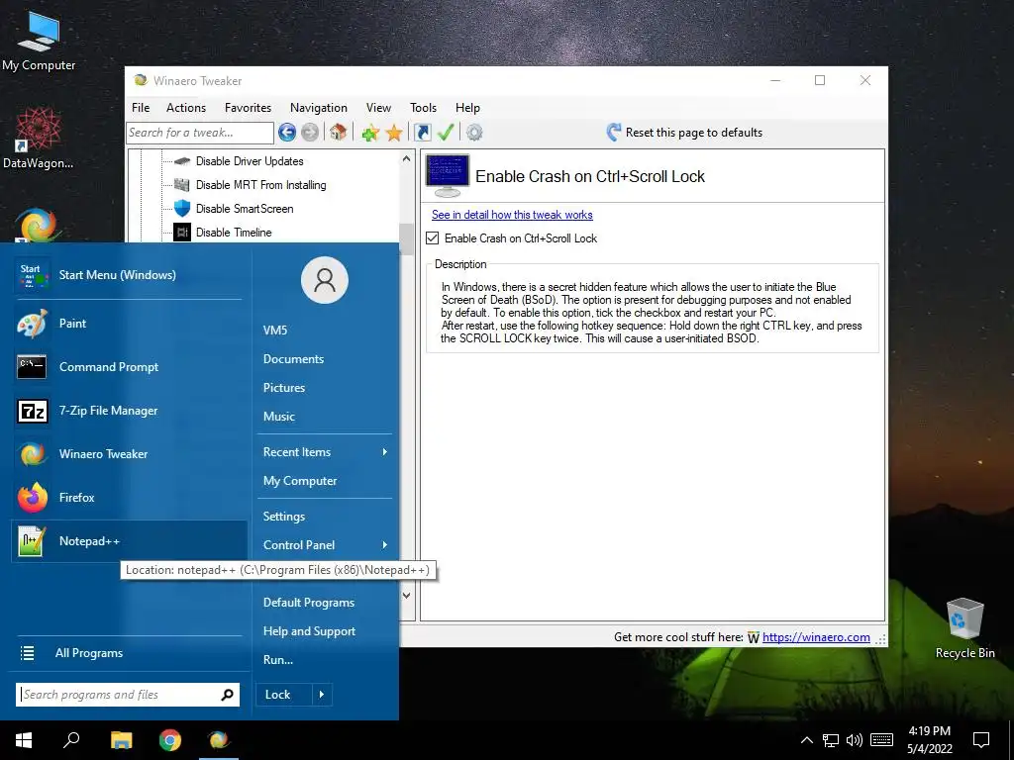
Task: Show hidden tray icons chevron
Action: point(806,740)
